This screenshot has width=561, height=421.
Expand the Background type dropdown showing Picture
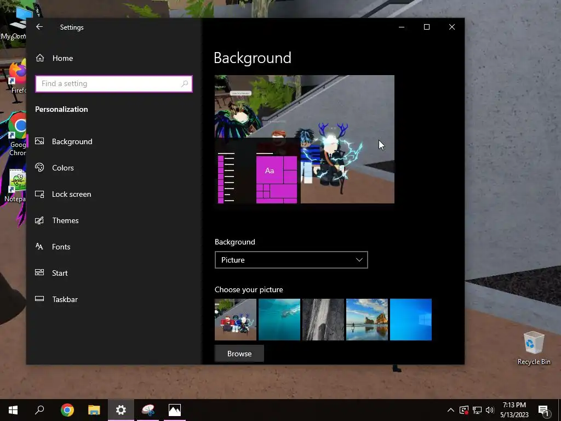pyautogui.click(x=291, y=260)
